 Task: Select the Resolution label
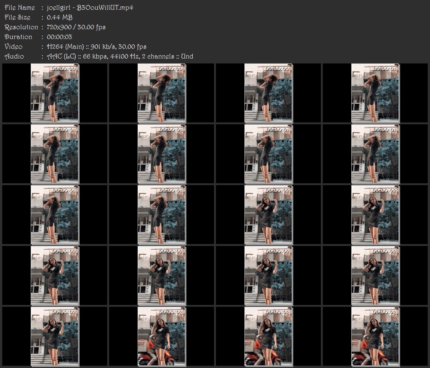click(x=21, y=27)
